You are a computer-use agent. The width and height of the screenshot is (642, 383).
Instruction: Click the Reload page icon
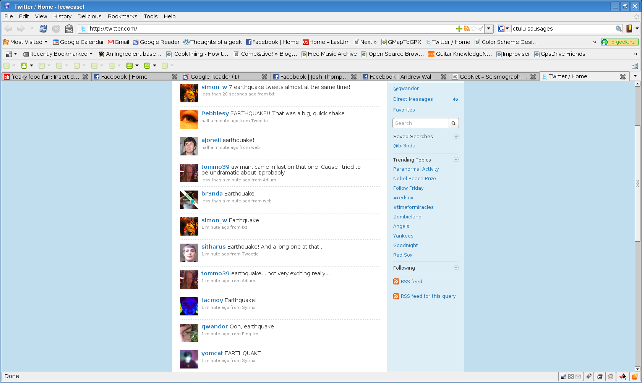click(43, 29)
